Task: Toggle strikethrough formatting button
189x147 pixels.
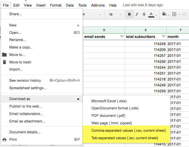Action: [x=144, y=14]
